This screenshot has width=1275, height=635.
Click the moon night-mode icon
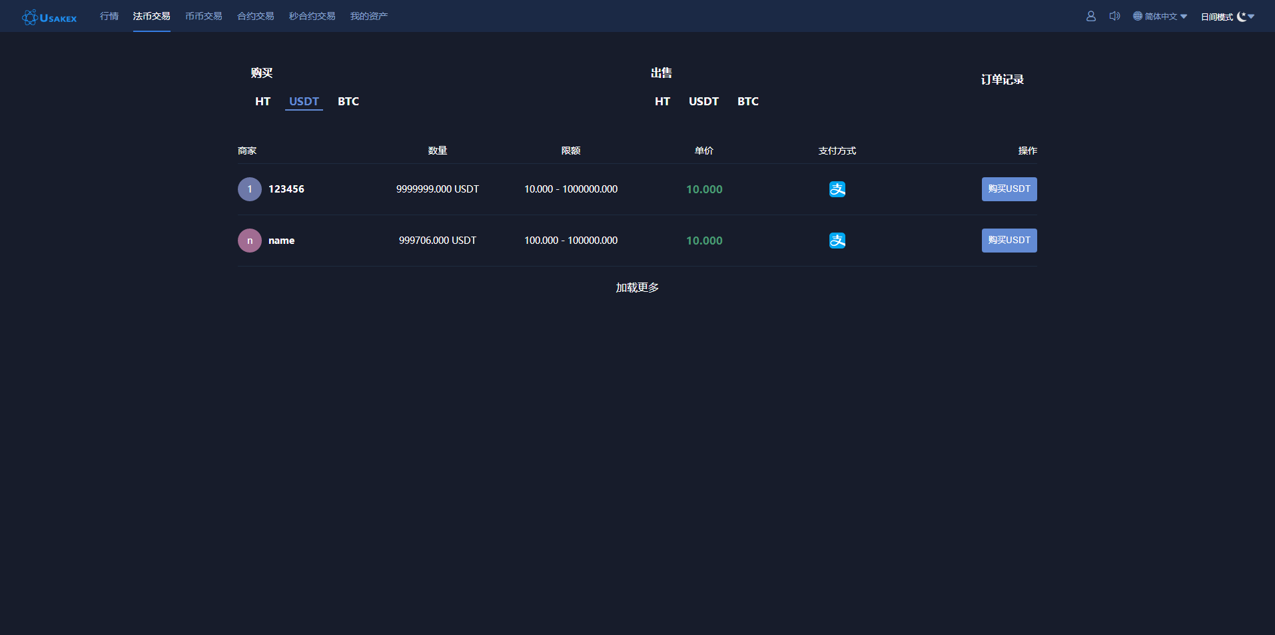(x=1242, y=17)
